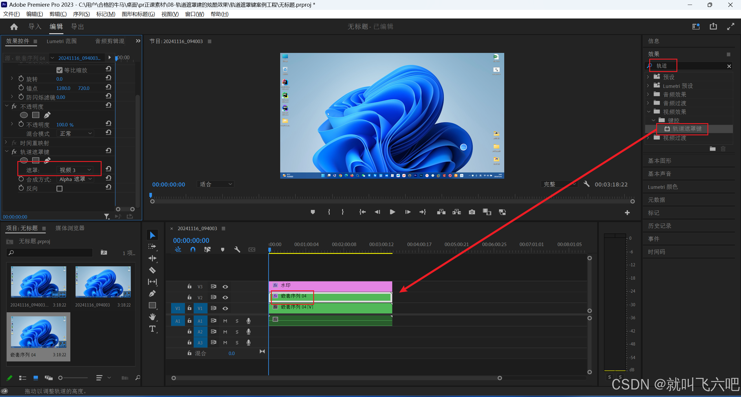Switch to the 媒体浏览器 tab
The image size is (741, 397).
point(70,228)
